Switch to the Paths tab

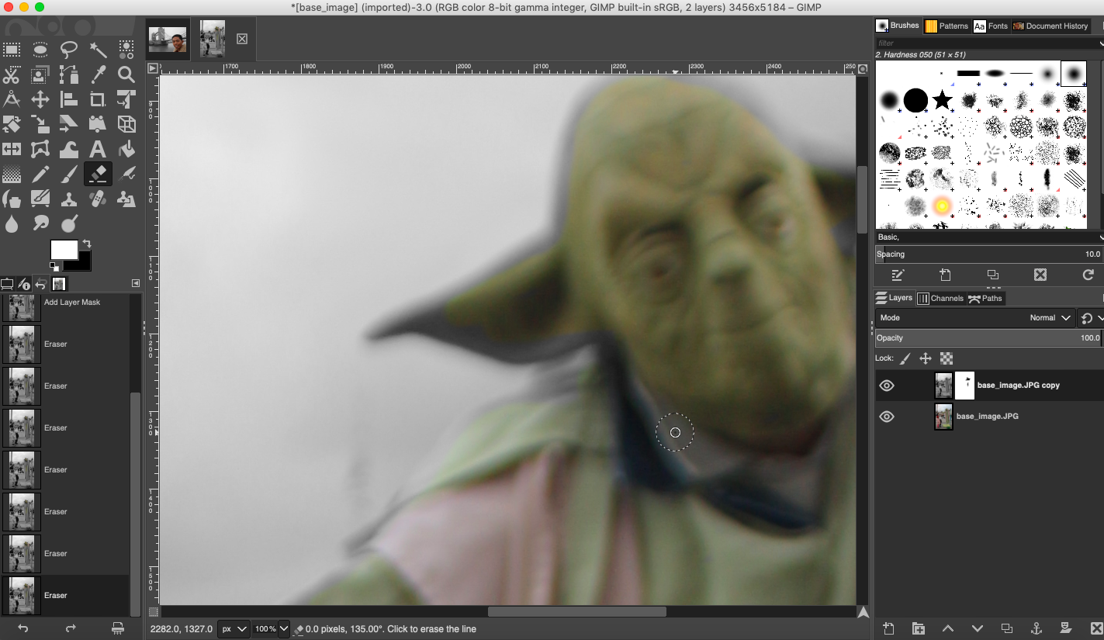point(985,298)
